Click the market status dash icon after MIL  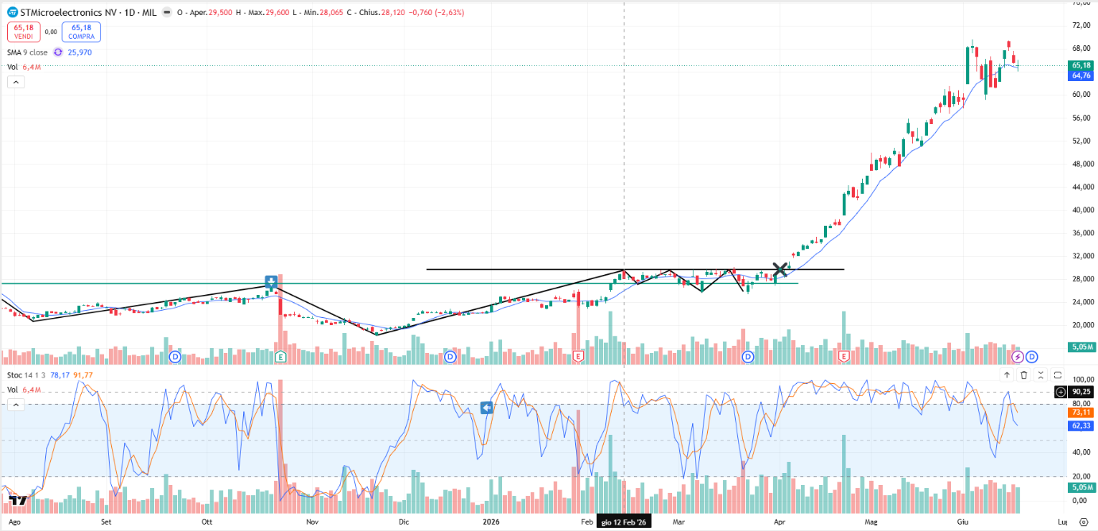pyautogui.click(x=166, y=13)
